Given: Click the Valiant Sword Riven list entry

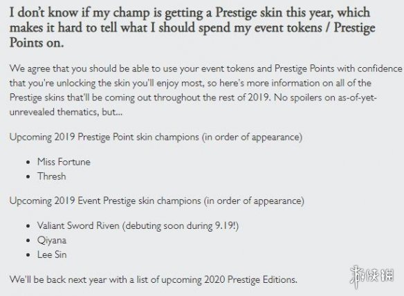Looking at the screenshot, I should tap(138, 225).
